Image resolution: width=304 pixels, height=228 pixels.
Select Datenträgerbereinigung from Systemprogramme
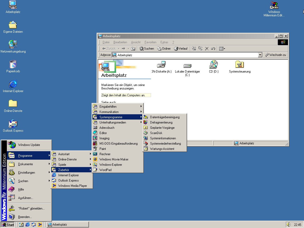click(165, 117)
